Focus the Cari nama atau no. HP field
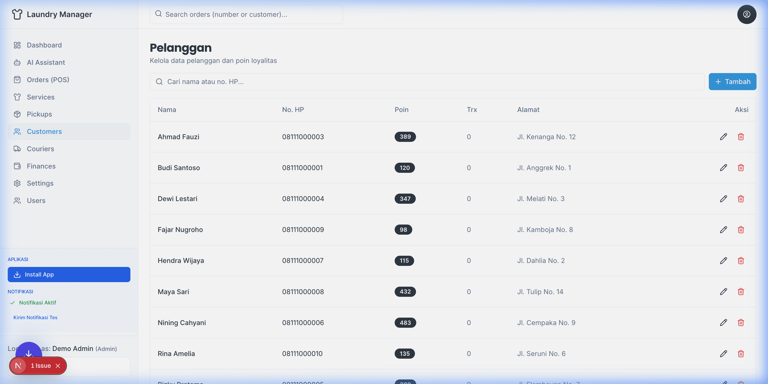The width and height of the screenshot is (768, 384). point(426,82)
